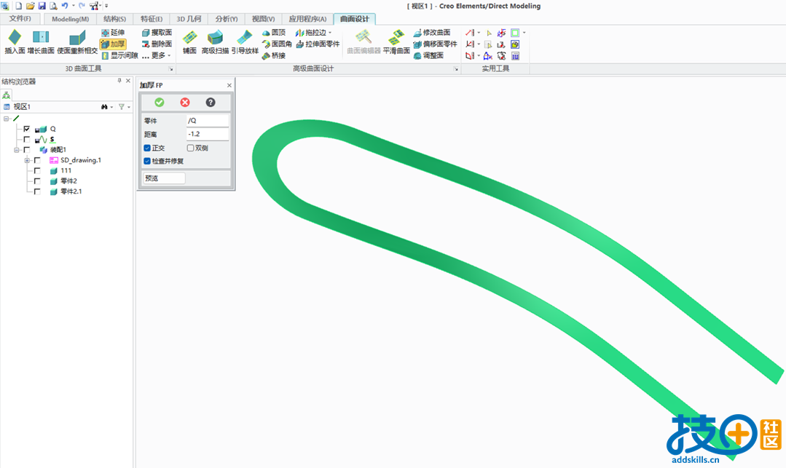Viewport: 786px width, 468px height.
Task: Uncheck the checkbox next to part Q
Action: 26,129
